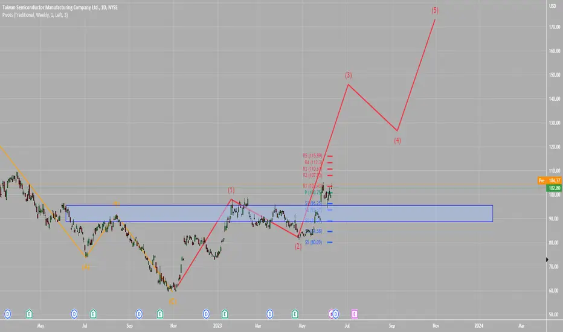This screenshot has width=563, height=332.
Task: Click the green 102.80 last price label
Action: (554, 188)
